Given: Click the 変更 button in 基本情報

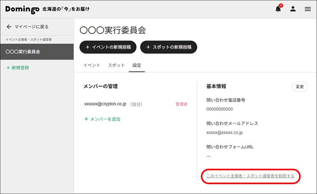Looking at the screenshot, I should coord(300,87).
